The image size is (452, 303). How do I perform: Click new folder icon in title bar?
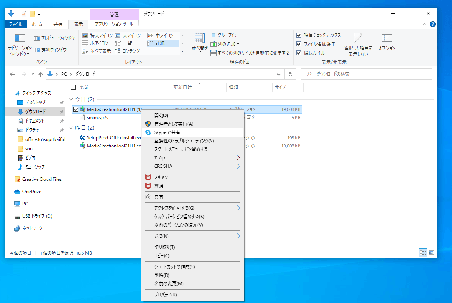pyautogui.click(x=33, y=13)
